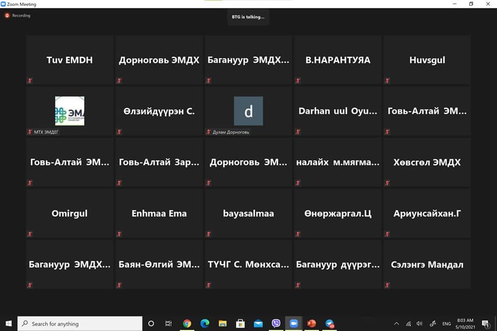Expand the hidden system tray icons
Viewport: 497px width, 331px height.
point(397,324)
